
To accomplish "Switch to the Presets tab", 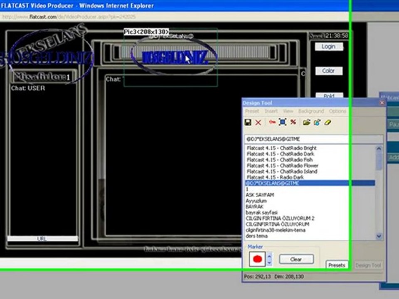I will tap(337, 265).
